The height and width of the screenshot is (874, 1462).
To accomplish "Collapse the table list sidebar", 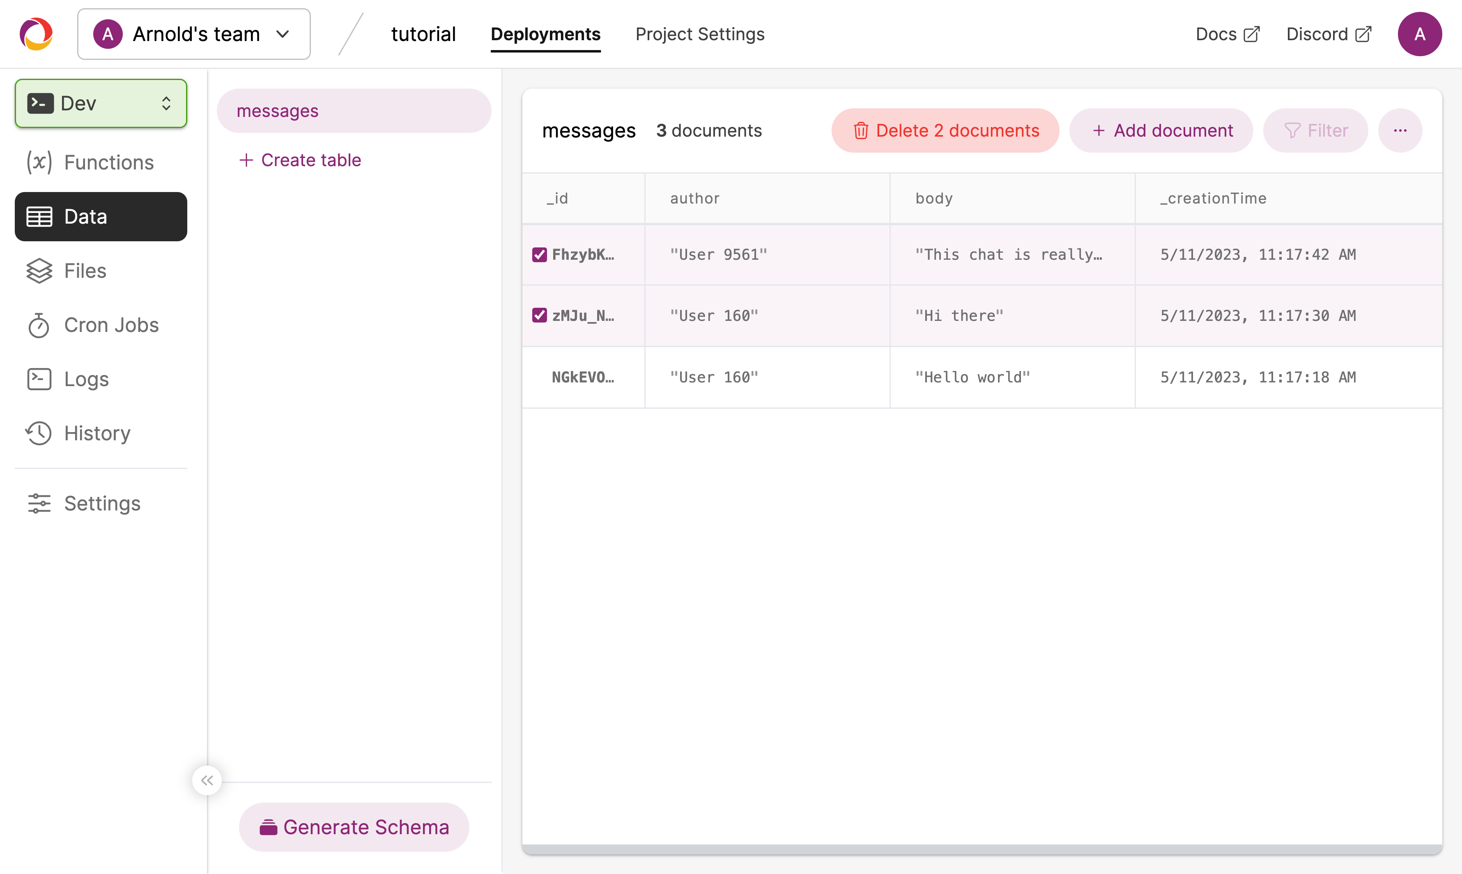I will click(207, 780).
